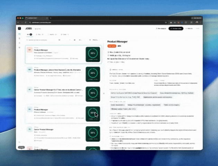The width and height of the screenshot is (218, 166).
Task: Click the browser back arrow
Action: (x=18, y=22)
